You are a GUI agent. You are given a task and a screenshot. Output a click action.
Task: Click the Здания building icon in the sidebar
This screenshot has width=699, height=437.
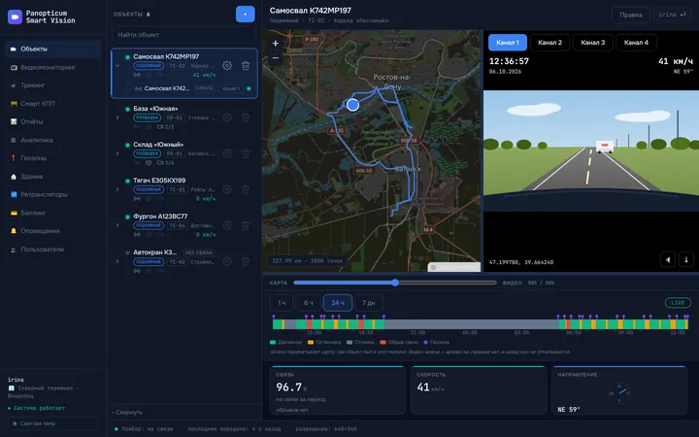coord(14,177)
